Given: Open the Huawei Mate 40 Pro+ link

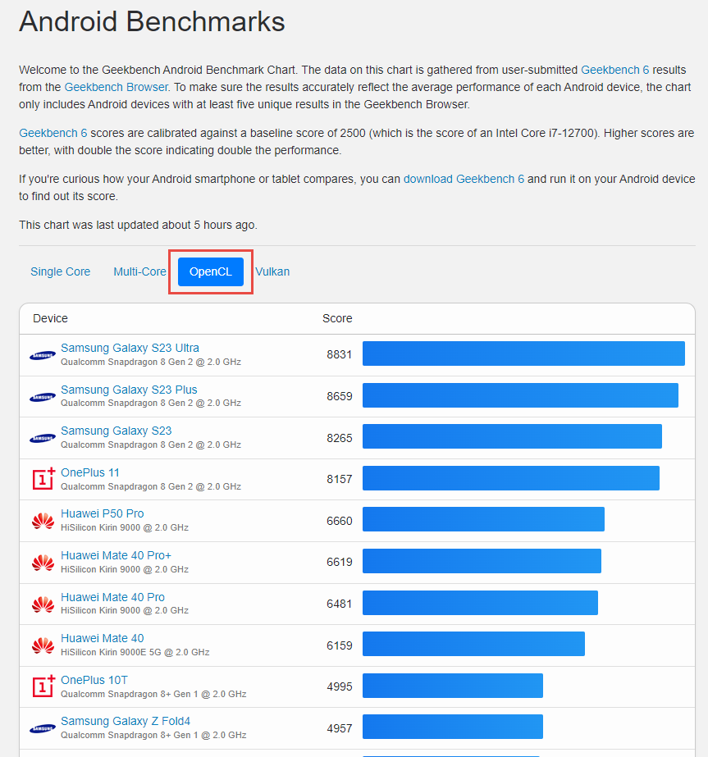Looking at the screenshot, I should 116,556.
